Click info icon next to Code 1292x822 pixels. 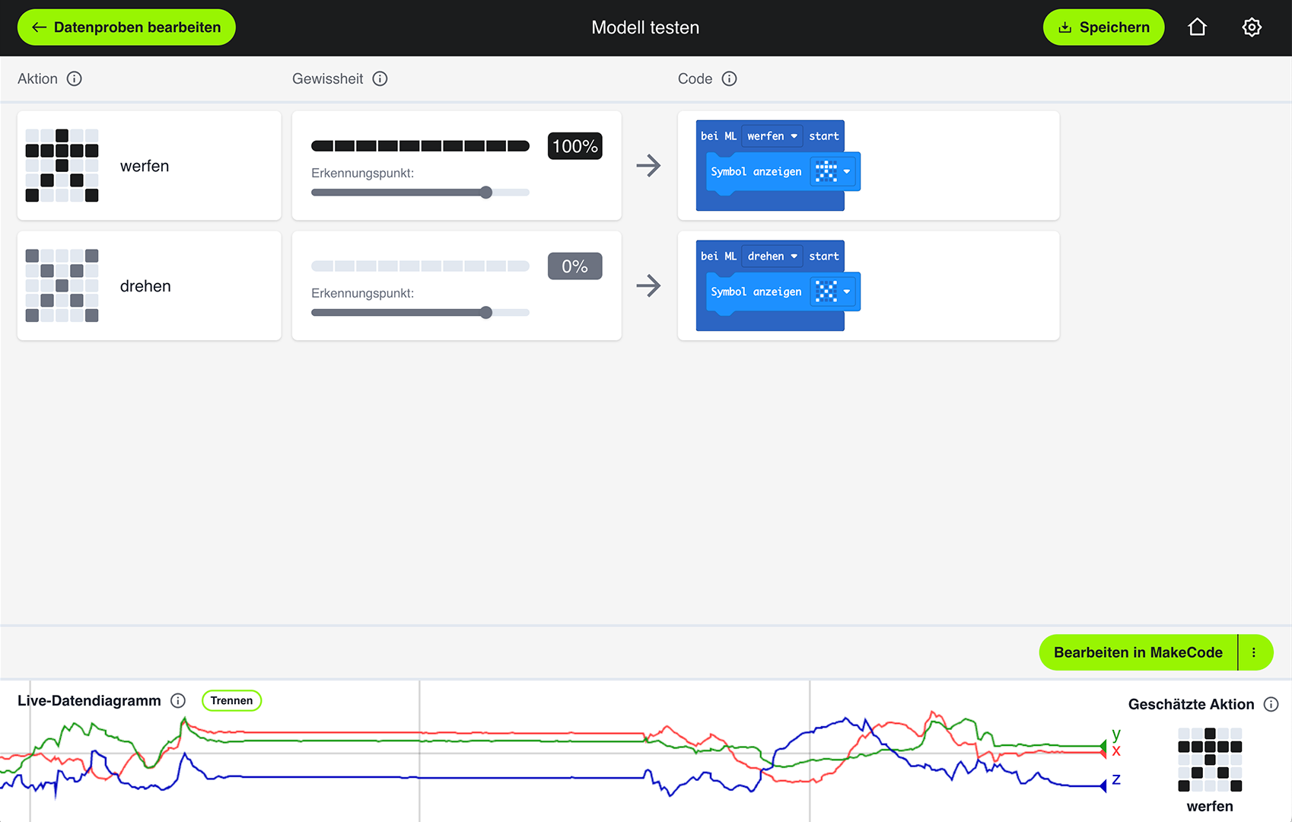pyautogui.click(x=729, y=79)
